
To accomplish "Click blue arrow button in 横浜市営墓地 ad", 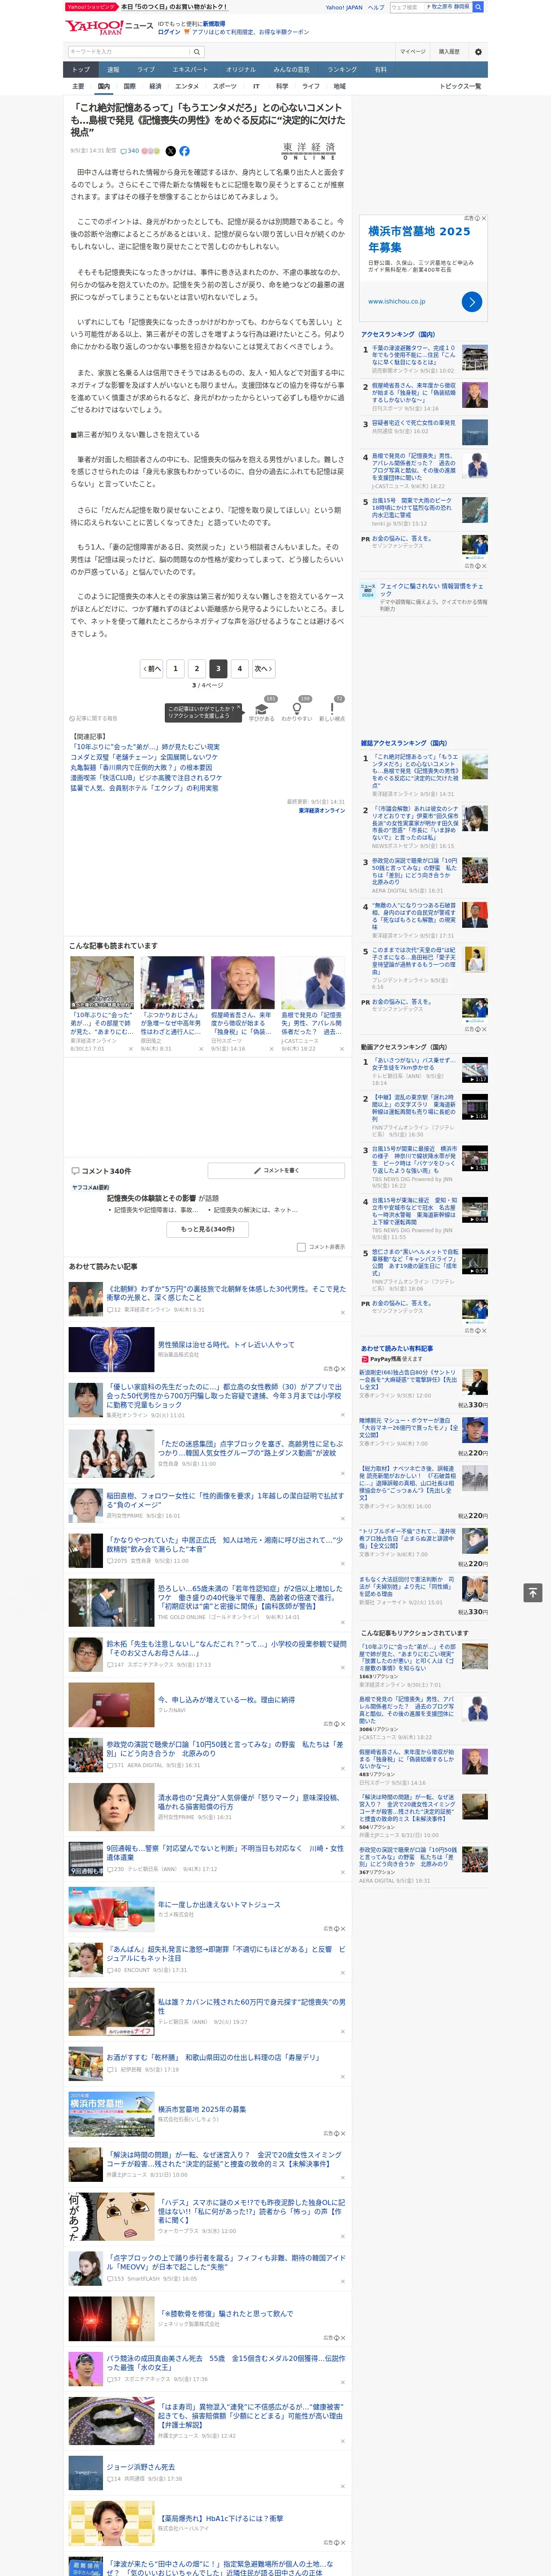I will click(472, 302).
